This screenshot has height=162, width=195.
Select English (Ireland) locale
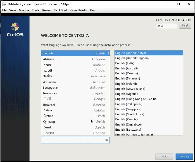(x=149, y=84)
